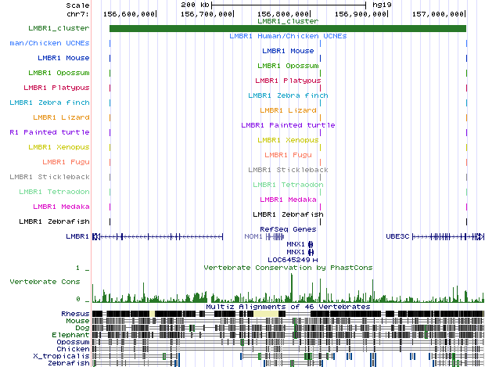
Task: Open the LOC645249 gene label
Action: 289,259
